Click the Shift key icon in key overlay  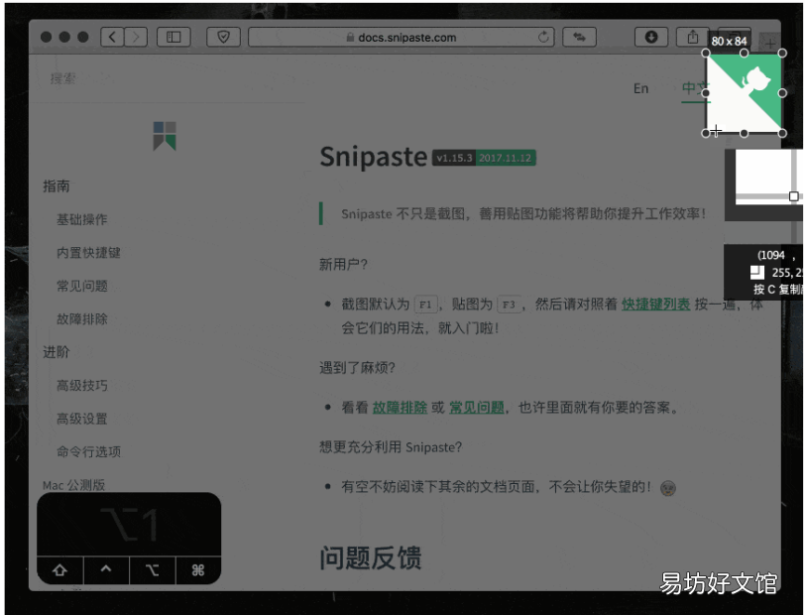tap(59, 569)
